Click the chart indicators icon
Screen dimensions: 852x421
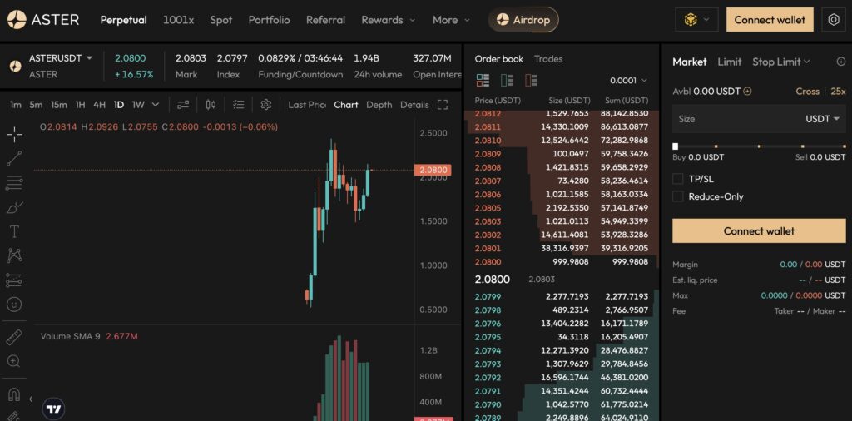(183, 105)
